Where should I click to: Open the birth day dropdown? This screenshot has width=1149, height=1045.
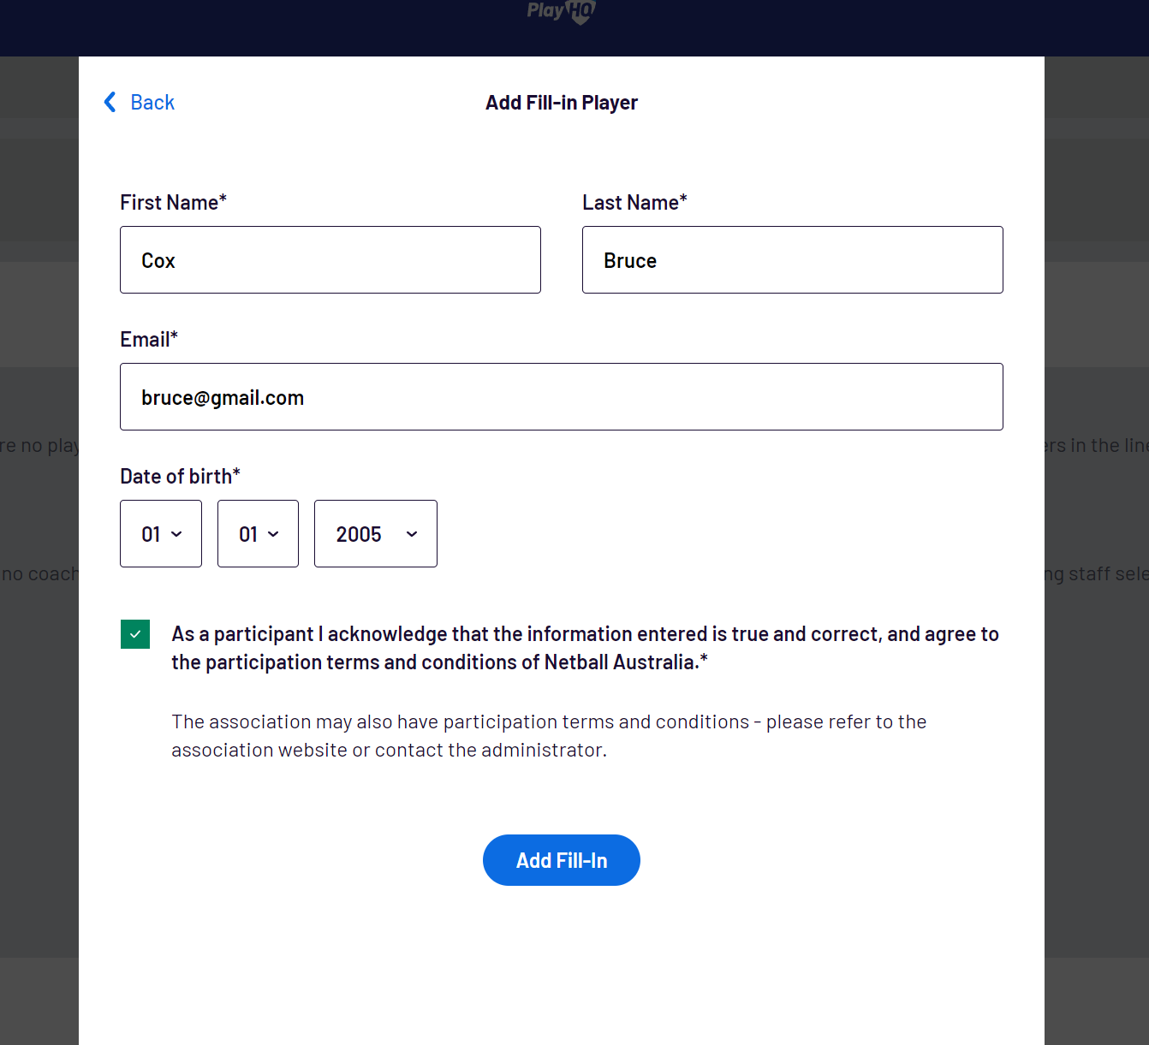click(x=161, y=534)
